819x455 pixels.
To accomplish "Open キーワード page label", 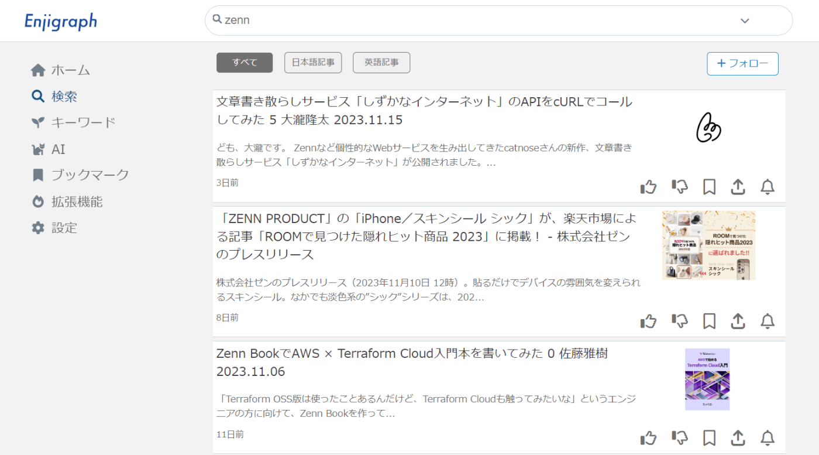I will [x=84, y=122].
